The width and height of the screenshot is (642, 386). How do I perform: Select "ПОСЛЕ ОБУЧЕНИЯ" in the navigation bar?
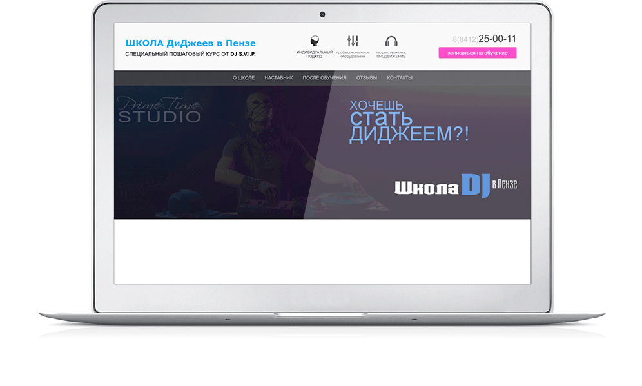coord(324,78)
